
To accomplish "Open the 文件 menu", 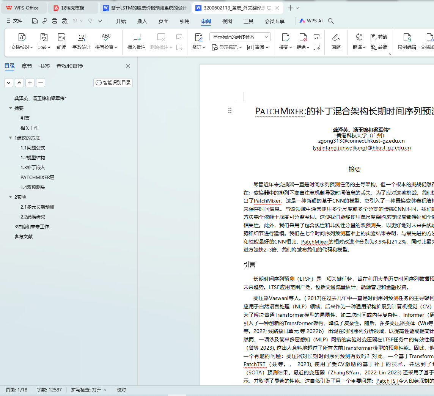I will (x=14, y=21).
